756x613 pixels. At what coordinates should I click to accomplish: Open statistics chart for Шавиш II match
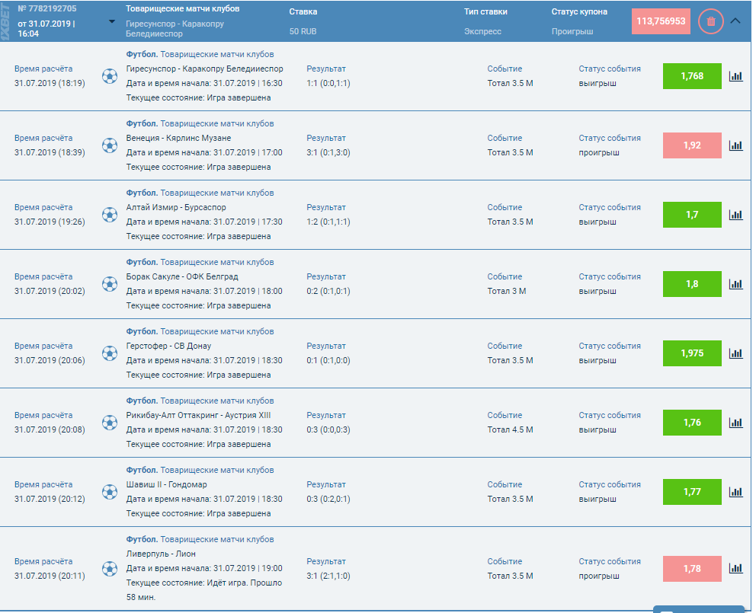coord(735,492)
